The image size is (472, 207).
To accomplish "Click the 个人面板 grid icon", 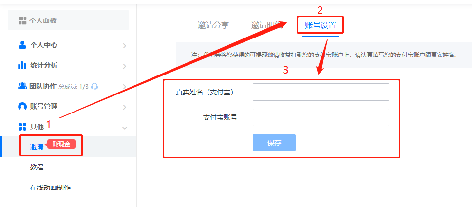I will point(22,21).
